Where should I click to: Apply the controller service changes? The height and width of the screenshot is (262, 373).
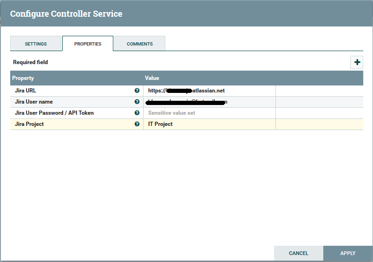pos(348,253)
